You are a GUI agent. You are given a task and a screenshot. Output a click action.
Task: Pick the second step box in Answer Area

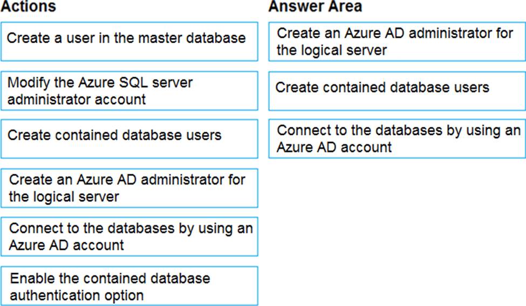[397, 90]
